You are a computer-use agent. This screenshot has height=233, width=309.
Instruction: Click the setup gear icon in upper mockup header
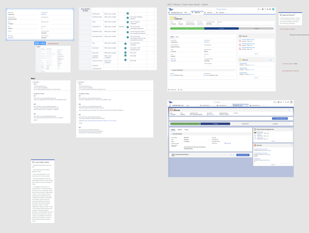[x=268, y=9]
